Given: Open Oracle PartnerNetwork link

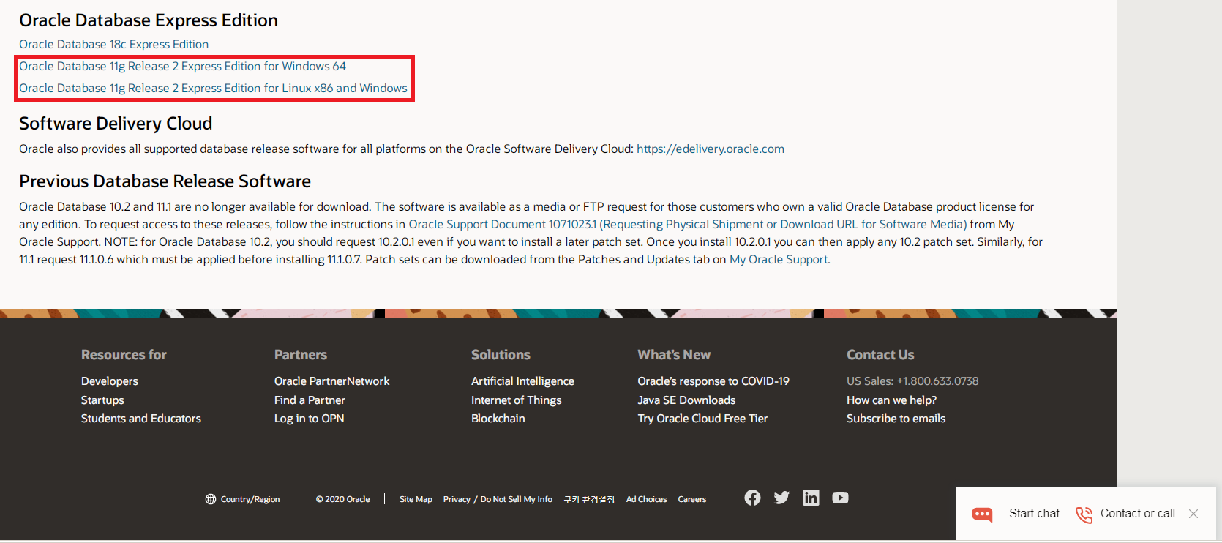Looking at the screenshot, I should click(331, 381).
